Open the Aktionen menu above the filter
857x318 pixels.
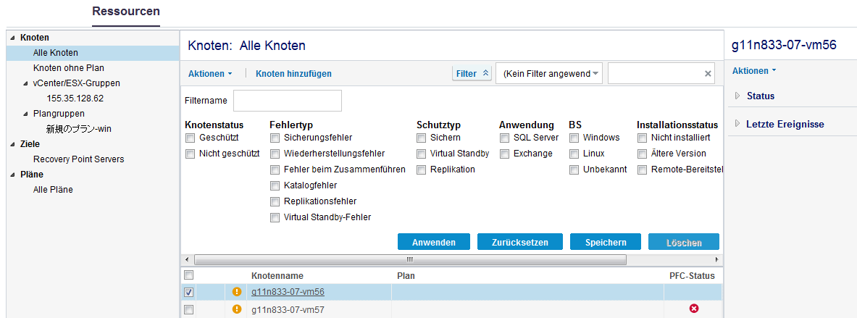pyautogui.click(x=209, y=74)
